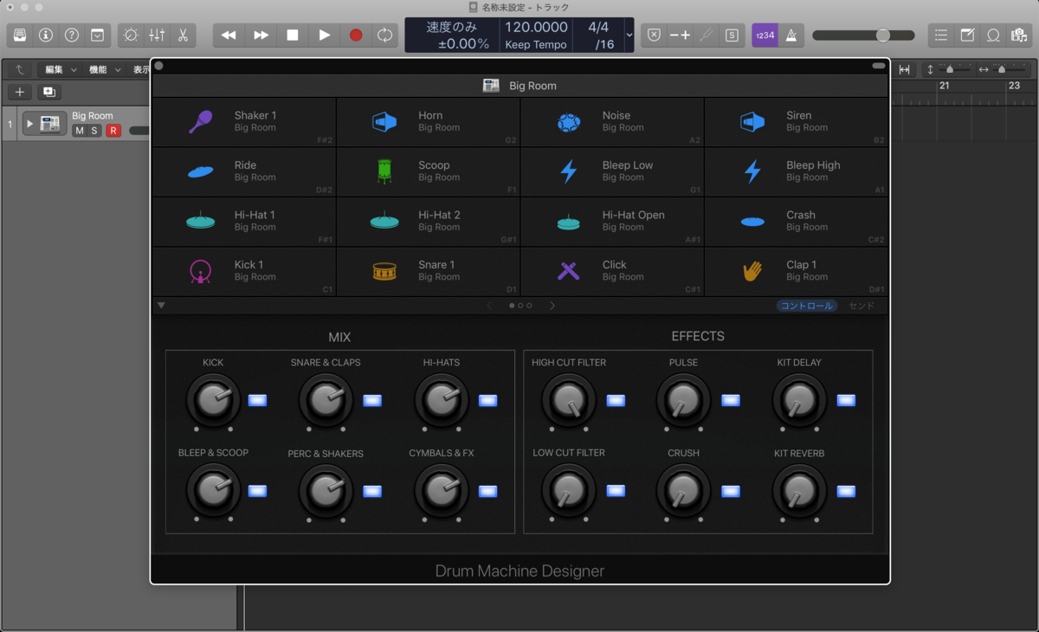Screen dimensions: 1039x632
Task: Select the Hi-Hat 1 pad
Action: (244, 222)
